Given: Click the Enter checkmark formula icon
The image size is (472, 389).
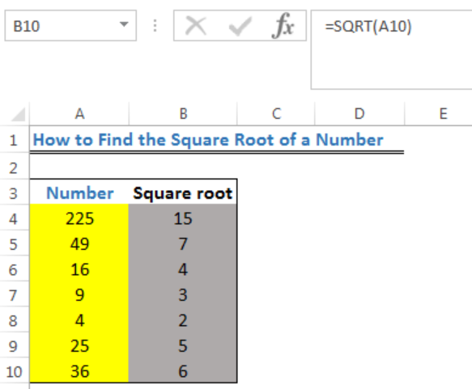Looking at the screenshot, I should (x=240, y=27).
